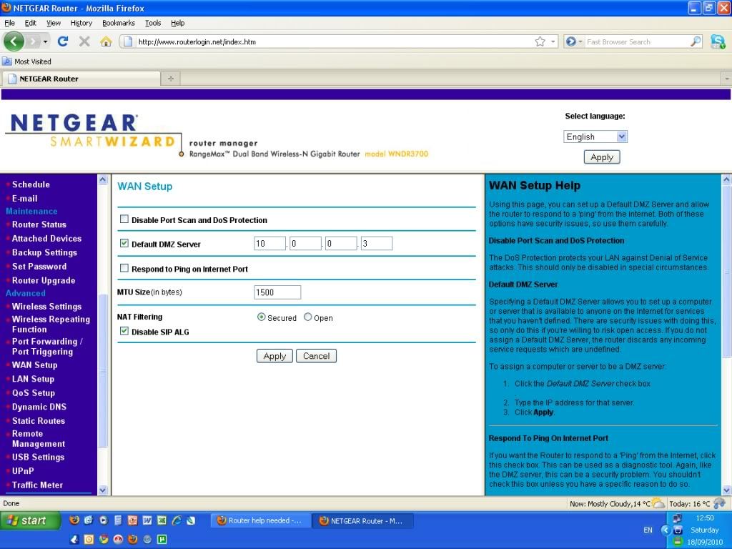Image resolution: width=732 pixels, height=549 pixels.
Task: Launch PowerPoint from the quick launch bar
Action: pos(132,520)
